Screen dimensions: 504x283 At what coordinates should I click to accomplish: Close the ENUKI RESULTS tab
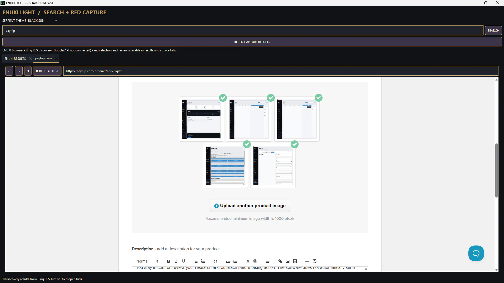pyautogui.click(x=30, y=58)
